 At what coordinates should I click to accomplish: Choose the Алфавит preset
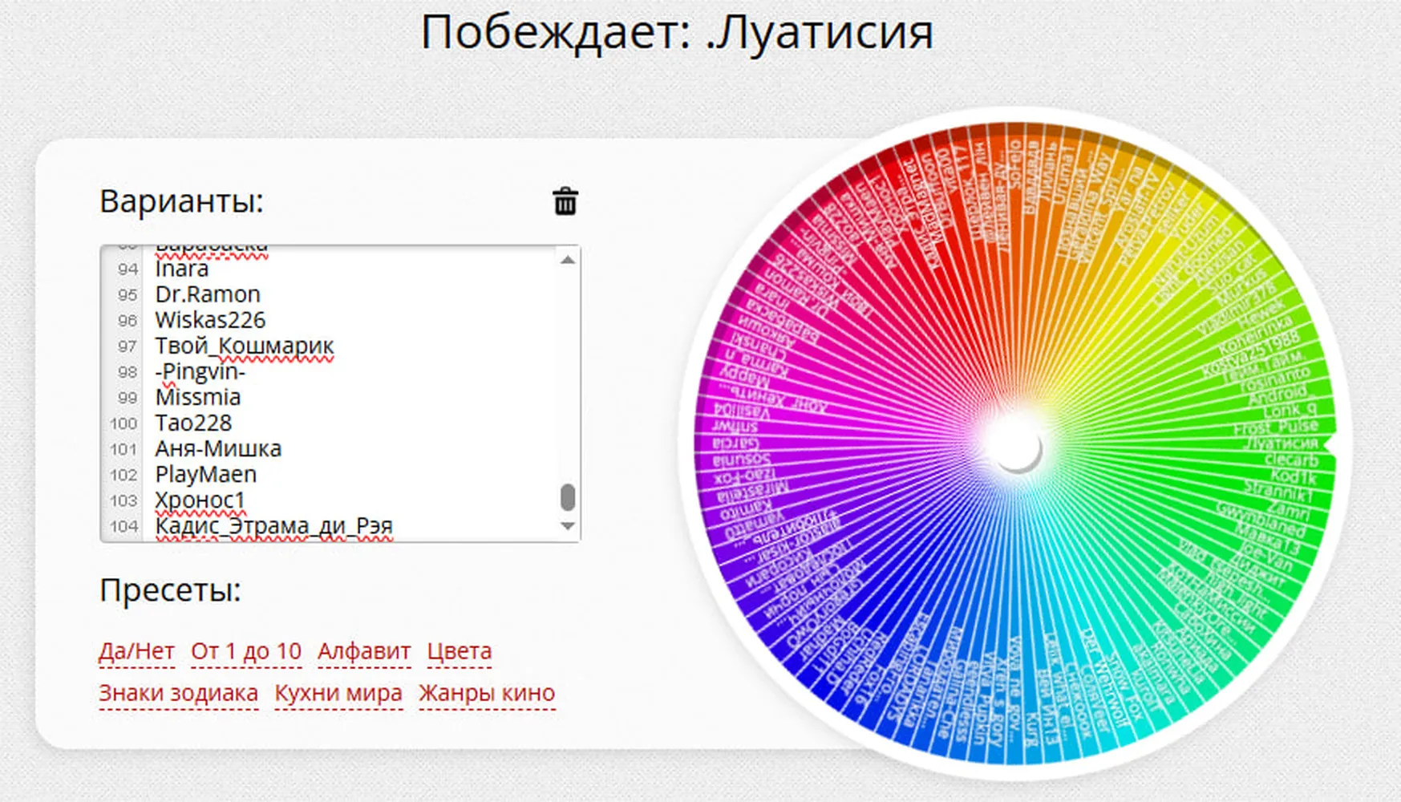pyautogui.click(x=364, y=651)
